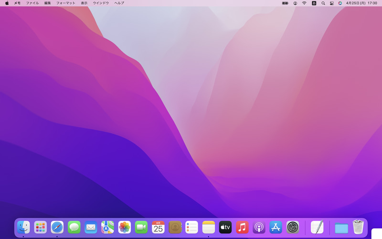Image resolution: width=382 pixels, height=239 pixels.
Task: Click the Notes app Dock icon
Action: [209, 228]
